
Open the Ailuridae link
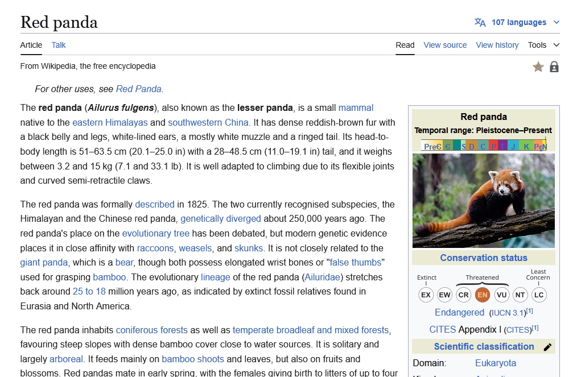[322, 277]
